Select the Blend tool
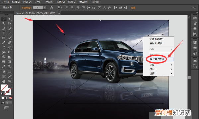199x119 pixels. [10, 66]
